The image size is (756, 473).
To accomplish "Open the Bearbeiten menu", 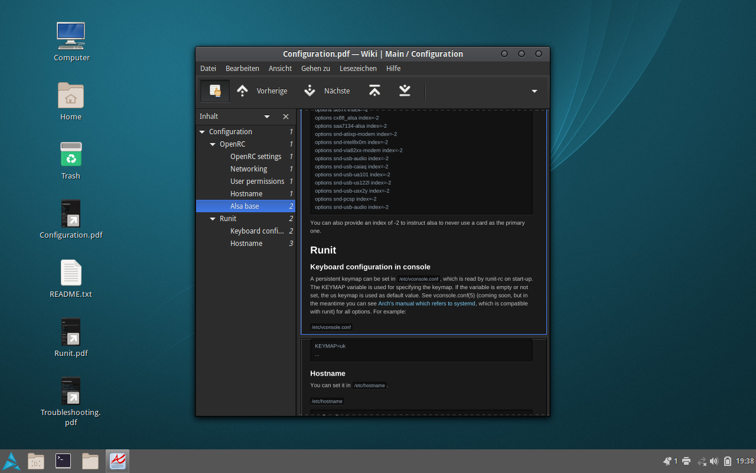I will pos(242,69).
